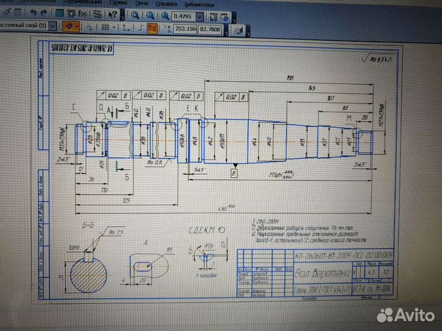Open the Библиотеки menu
Screen dimensions: 442x331
199,4
